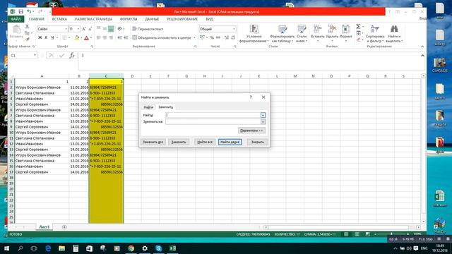Open the ФАЙЛ menu

click(x=16, y=19)
